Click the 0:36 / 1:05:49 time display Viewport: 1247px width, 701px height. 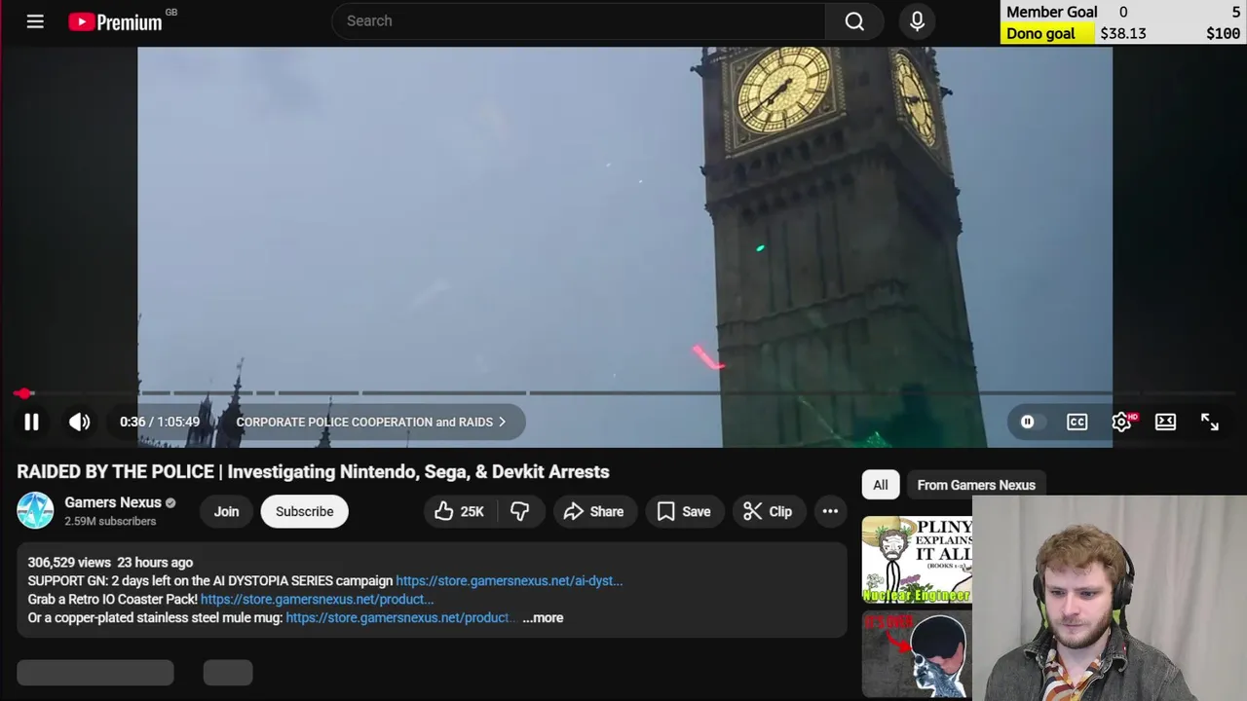point(160,422)
